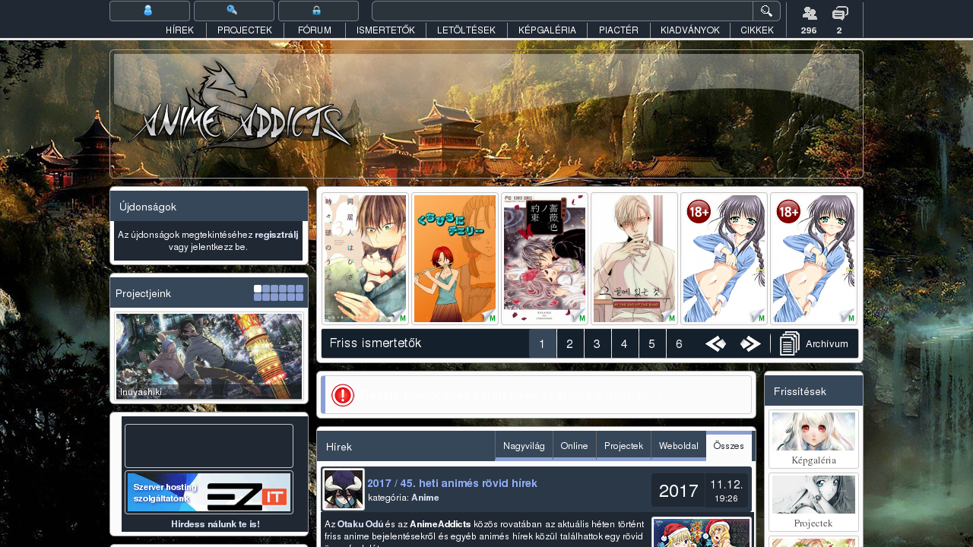Switch to the Online news tab

click(x=575, y=446)
